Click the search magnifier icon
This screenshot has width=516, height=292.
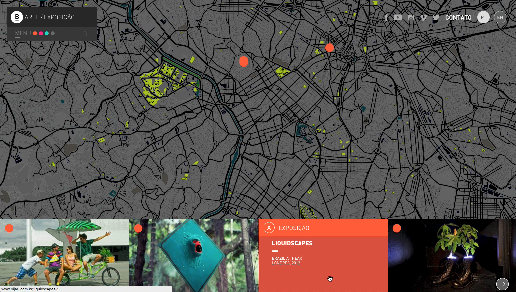point(85,34)
